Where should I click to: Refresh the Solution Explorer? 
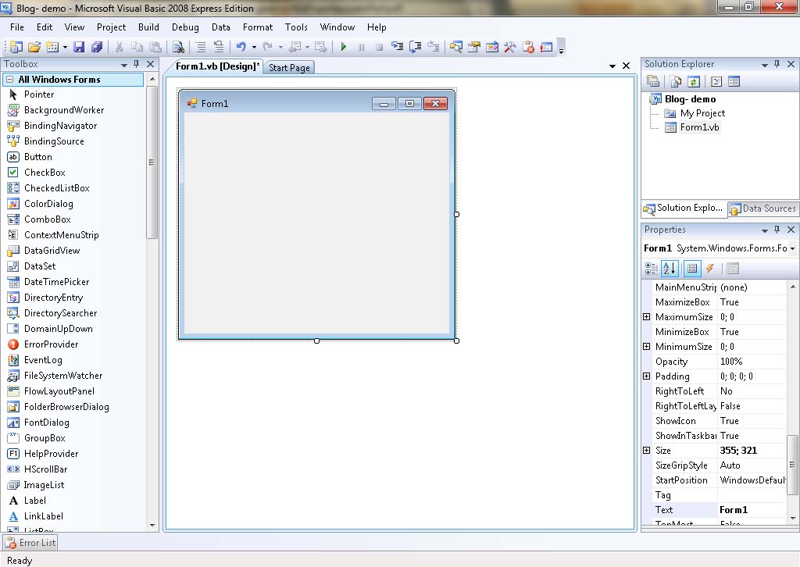coord(695,81)
